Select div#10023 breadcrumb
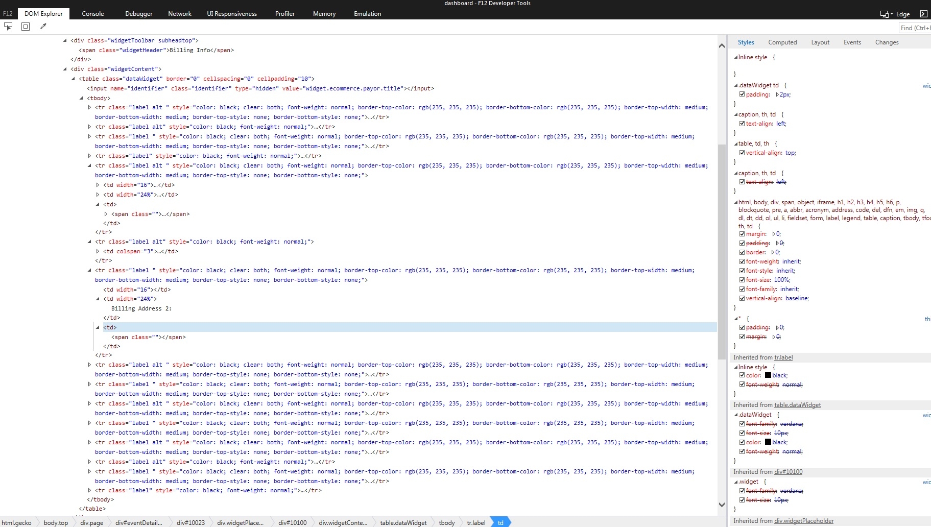Screen dimensions: 931x527 point(190,522)
